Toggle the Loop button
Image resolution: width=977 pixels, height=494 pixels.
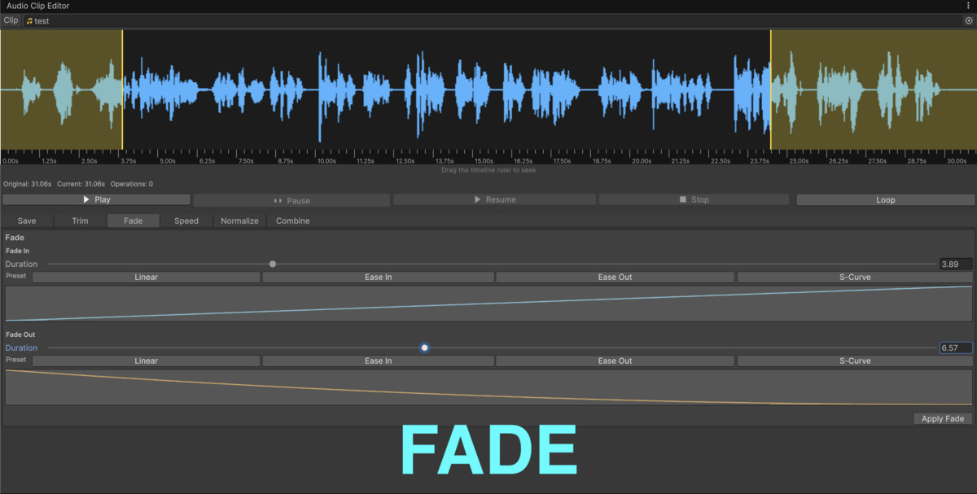click(x=885, y=199)
